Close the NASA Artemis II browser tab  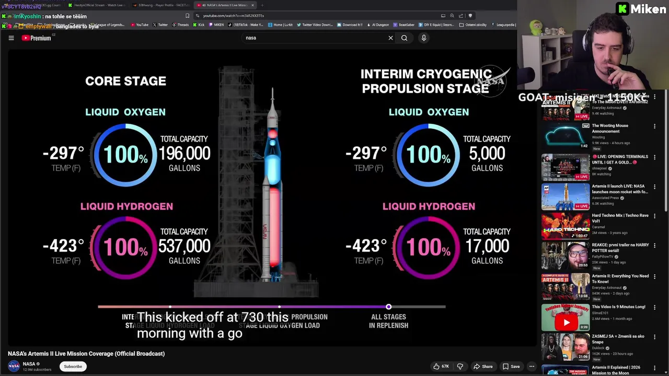click(253, 5)
